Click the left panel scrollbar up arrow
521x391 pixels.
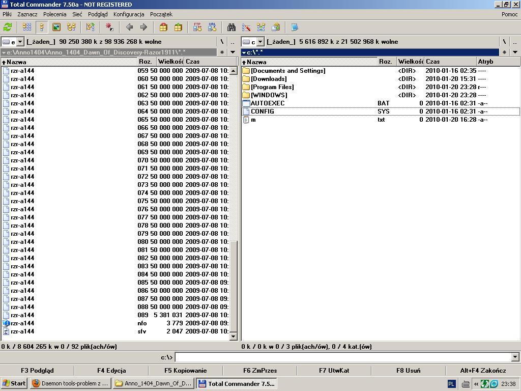(233, 70)
